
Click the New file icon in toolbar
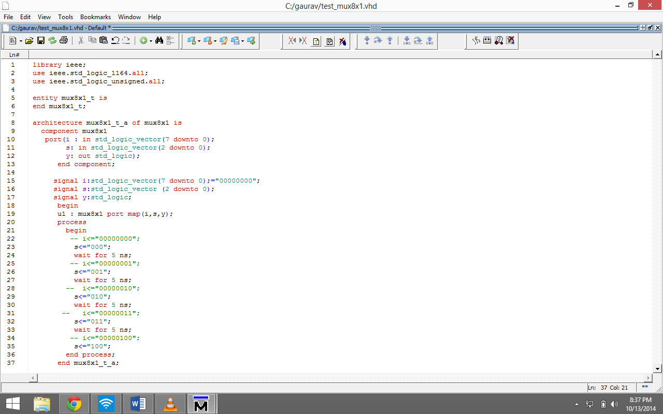point(12,40)
